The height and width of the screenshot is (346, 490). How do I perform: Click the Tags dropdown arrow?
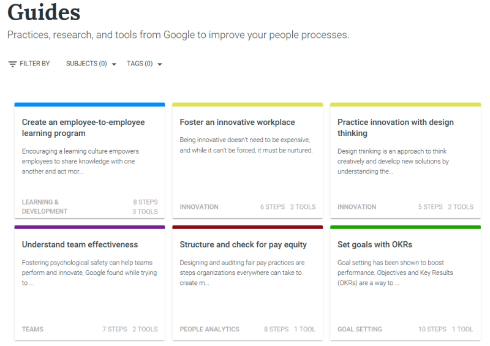click(160, 64)
